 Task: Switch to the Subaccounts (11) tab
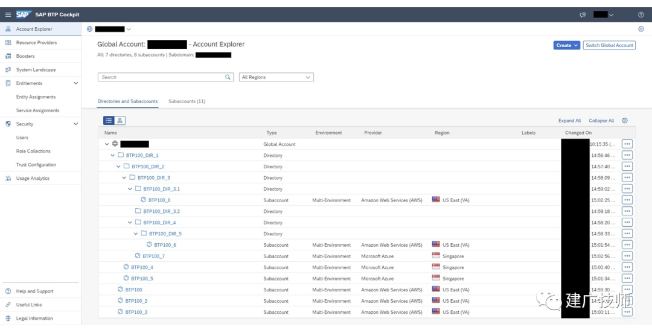point(187,101)
